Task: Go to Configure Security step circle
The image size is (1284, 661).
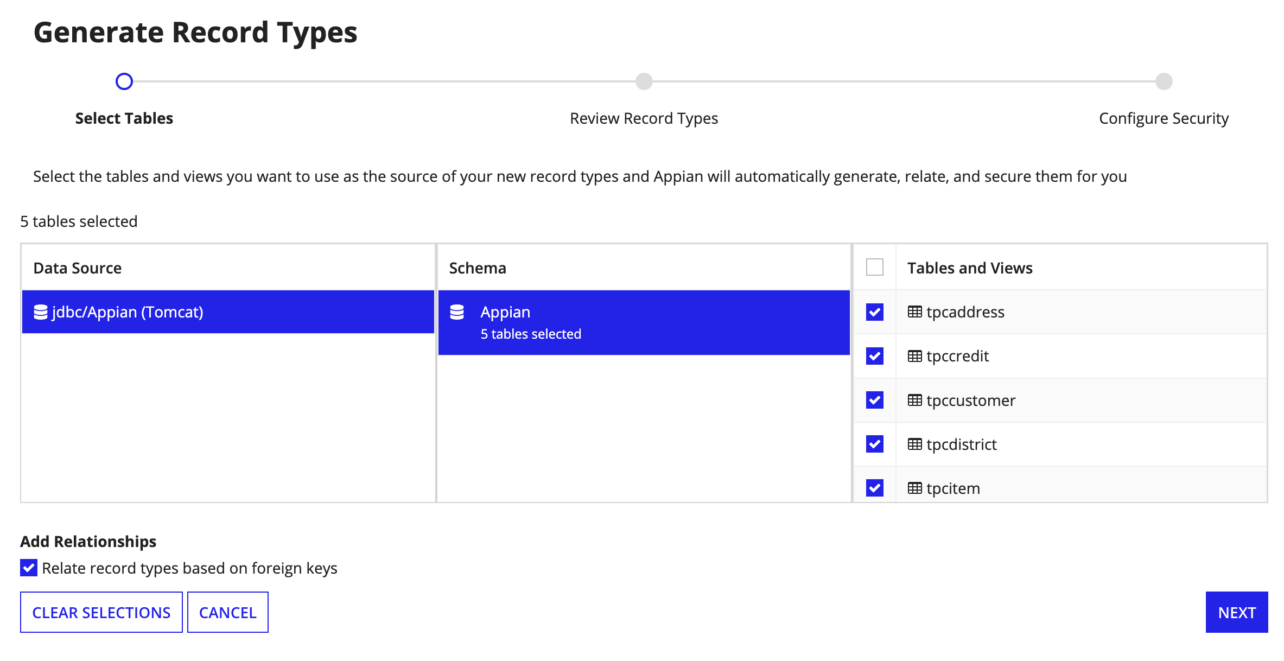Action: point(1164,81)
